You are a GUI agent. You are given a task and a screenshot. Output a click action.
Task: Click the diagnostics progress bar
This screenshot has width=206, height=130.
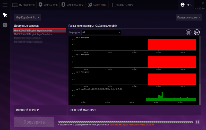coord(126,122)
